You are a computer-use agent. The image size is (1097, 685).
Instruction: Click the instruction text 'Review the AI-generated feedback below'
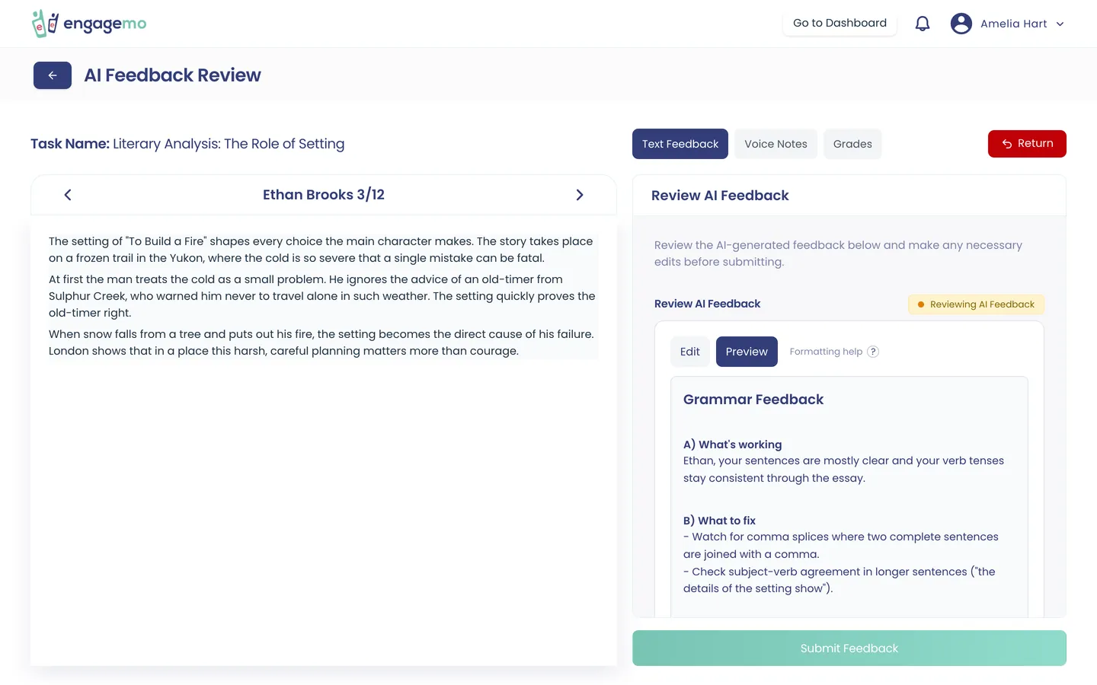pyautogui.click(x=838, y=253)
